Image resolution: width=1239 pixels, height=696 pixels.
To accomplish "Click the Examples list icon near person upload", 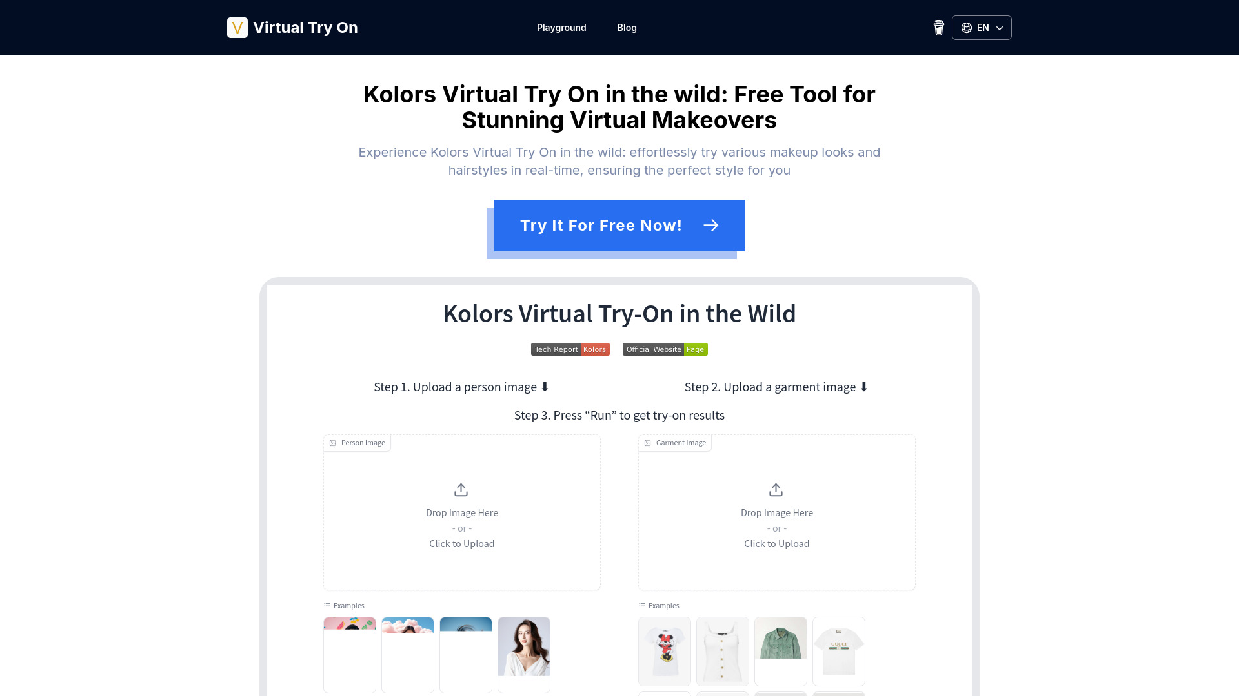I will pyautogui.click(x=328, y=605).
